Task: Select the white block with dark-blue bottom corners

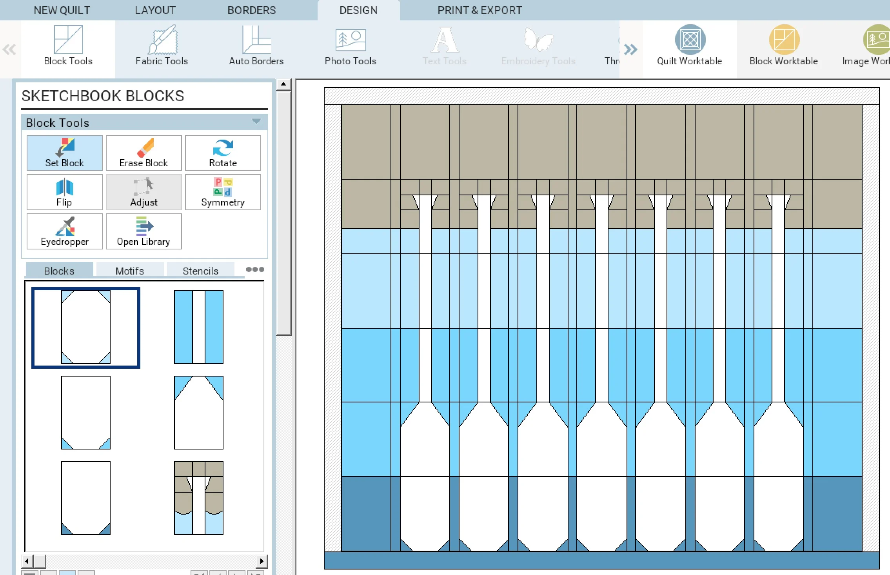Action: click(x=86, y=498)
